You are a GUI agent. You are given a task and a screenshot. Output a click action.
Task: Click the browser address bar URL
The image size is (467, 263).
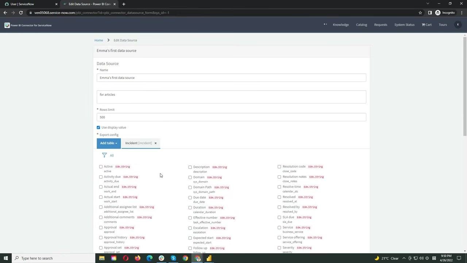pyautogui.click(x=102, y=13)
